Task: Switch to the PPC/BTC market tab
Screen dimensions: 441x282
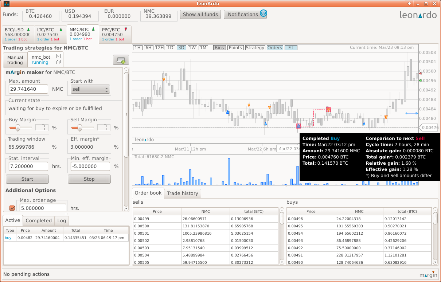Action: click(115, 34)
